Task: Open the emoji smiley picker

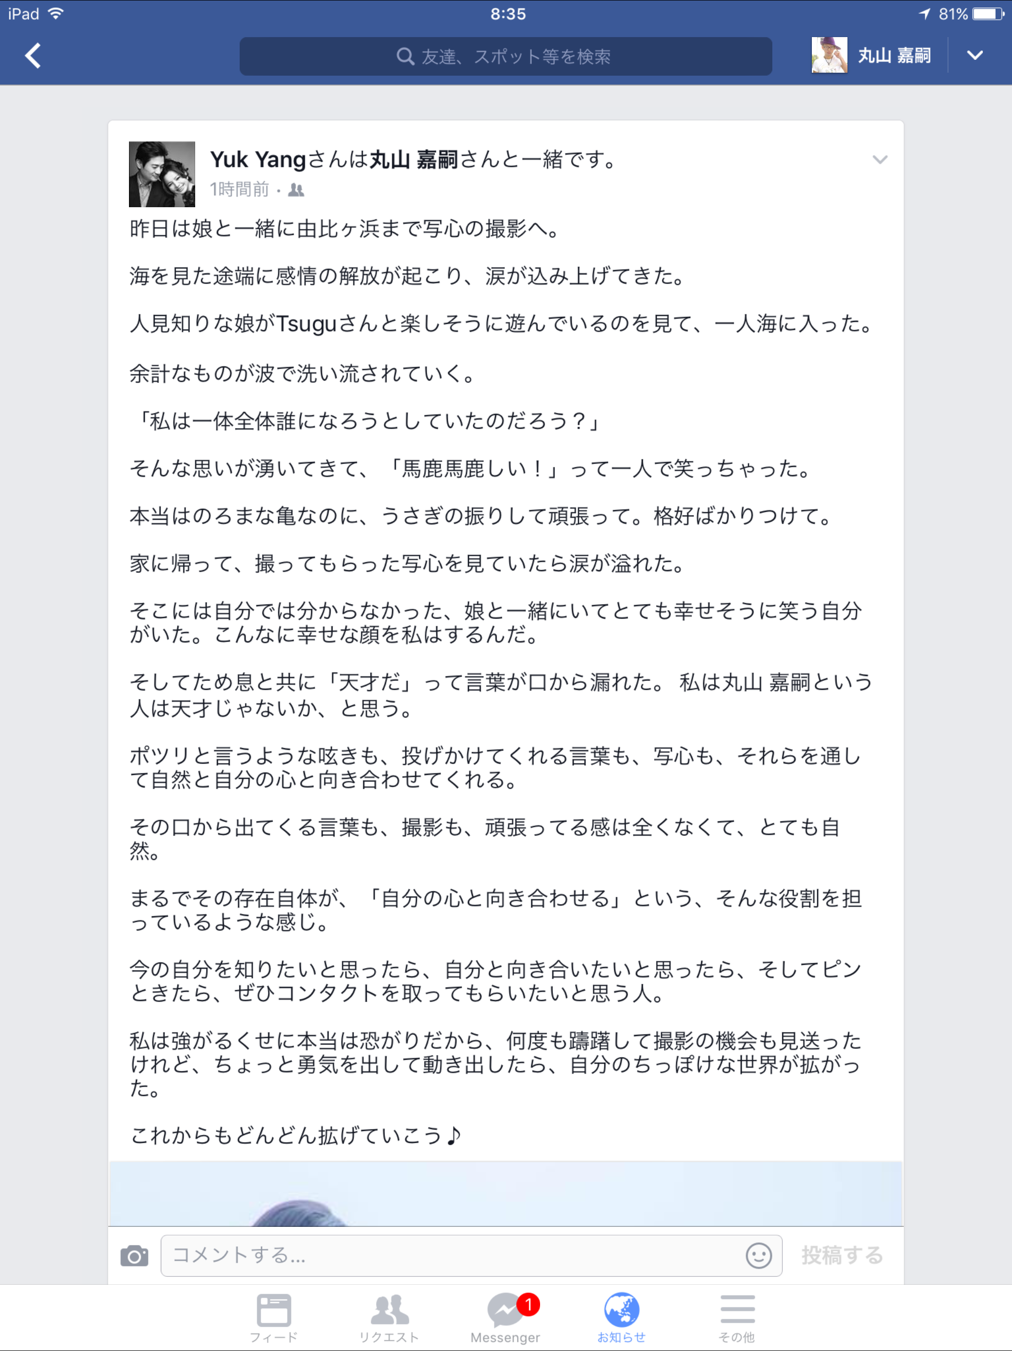Action: pos(759,1256)
